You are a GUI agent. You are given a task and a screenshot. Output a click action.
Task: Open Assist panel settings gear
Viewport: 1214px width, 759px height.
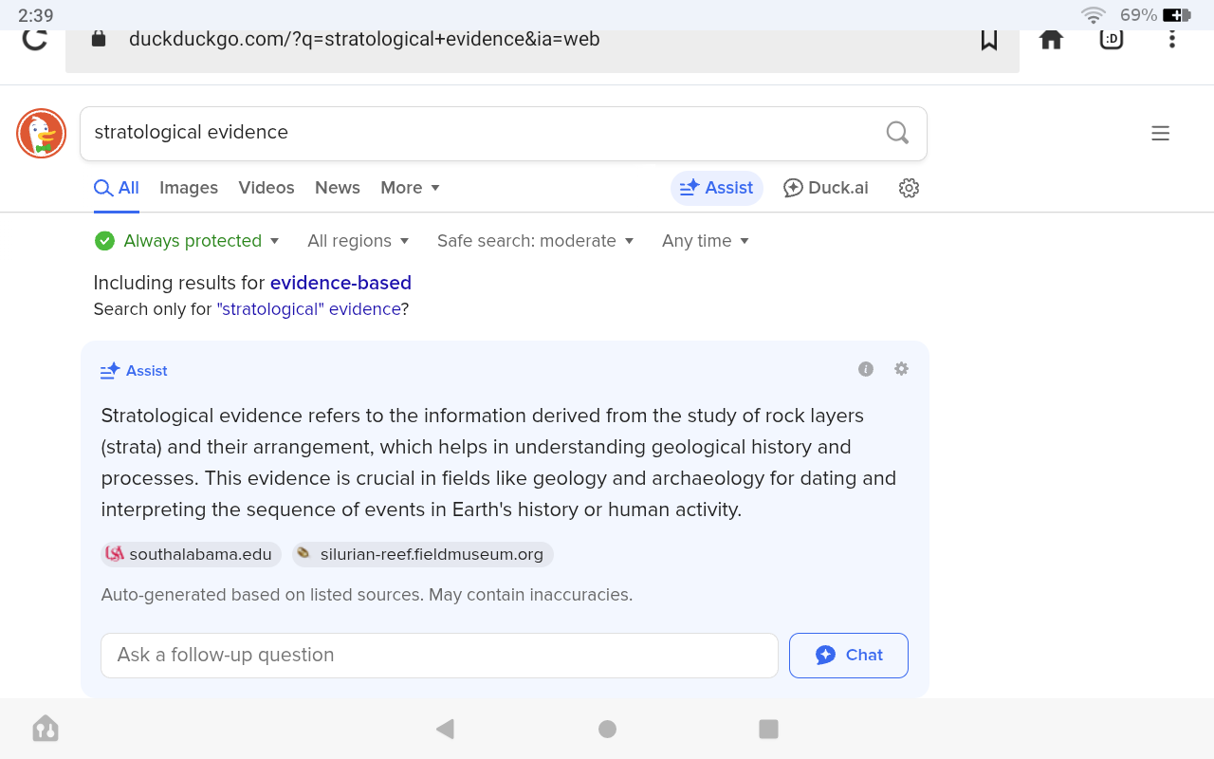(x=902, y=369)
